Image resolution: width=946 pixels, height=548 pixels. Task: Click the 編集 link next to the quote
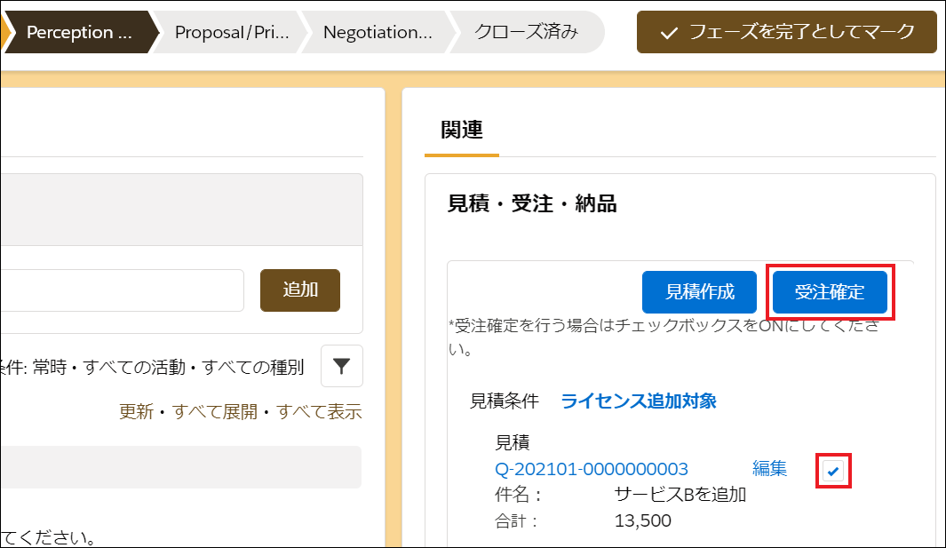[769, 469]
